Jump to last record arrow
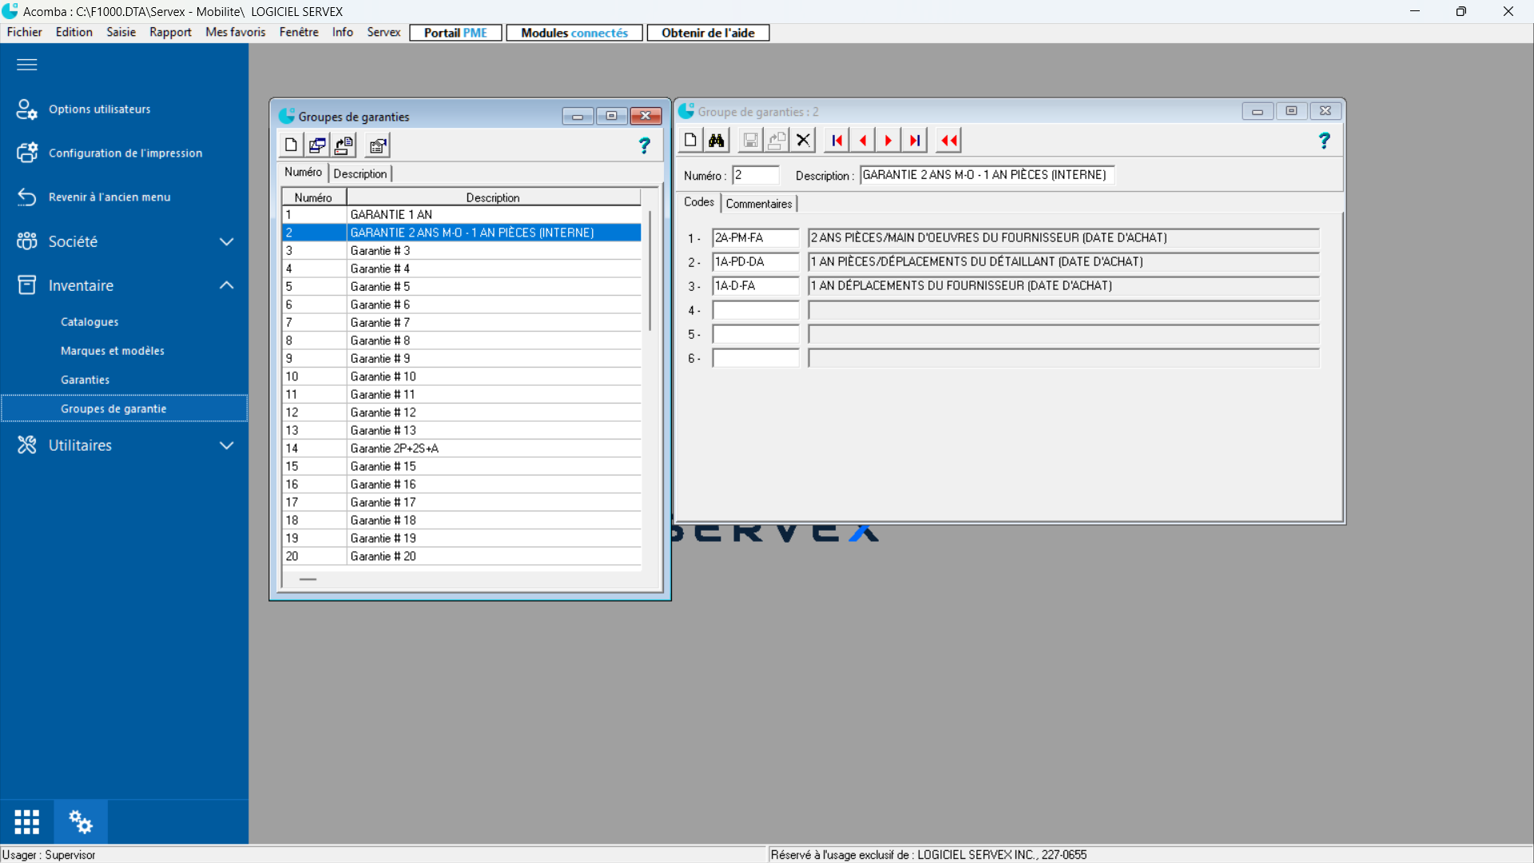The image size is (1534, 863). coord(915,141)
